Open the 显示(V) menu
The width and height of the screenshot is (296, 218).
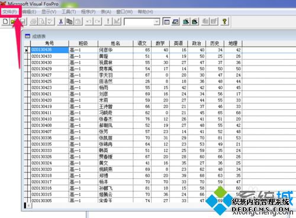49,12
